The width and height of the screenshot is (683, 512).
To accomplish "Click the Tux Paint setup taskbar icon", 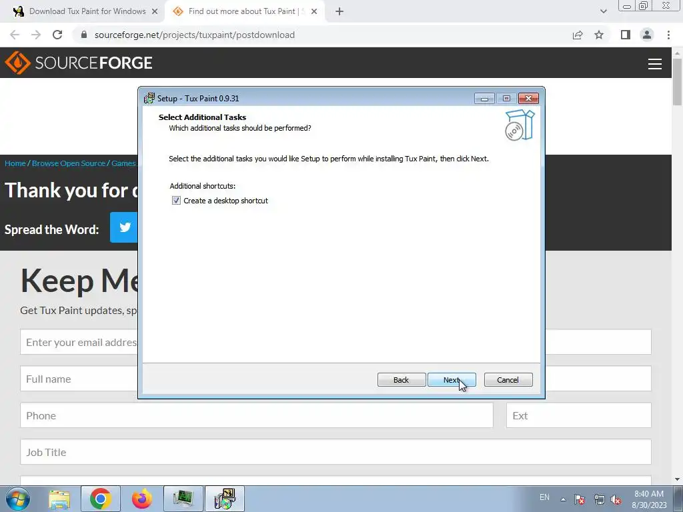I will click(x=225, y=499).
